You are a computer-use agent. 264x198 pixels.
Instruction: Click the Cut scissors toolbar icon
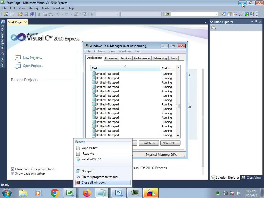coord(39,14)
